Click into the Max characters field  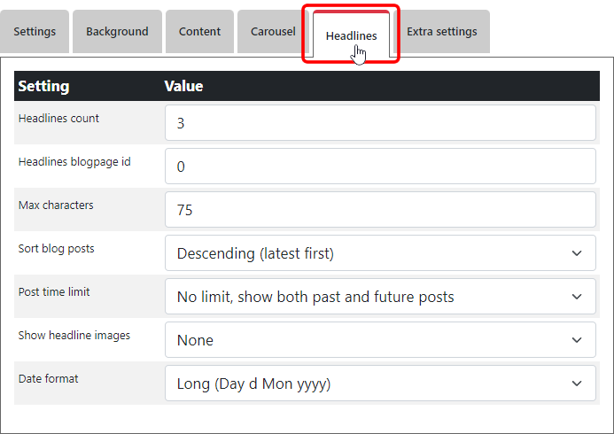[x=380, y=210]
